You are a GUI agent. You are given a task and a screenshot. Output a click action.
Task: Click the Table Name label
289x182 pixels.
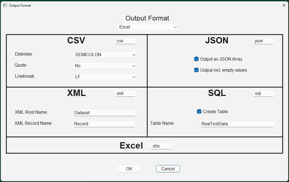click(x=162, y=123)
